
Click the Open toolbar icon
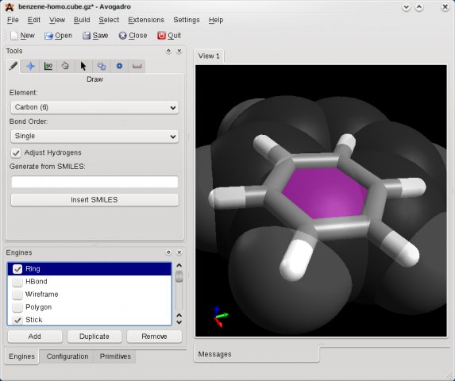48,36
